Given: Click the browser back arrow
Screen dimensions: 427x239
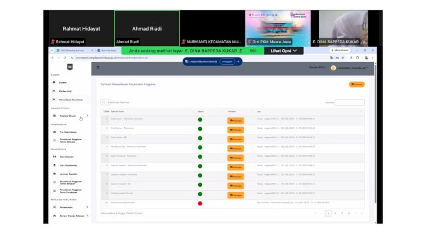Looking at the screenshot, I should [52, 58].
